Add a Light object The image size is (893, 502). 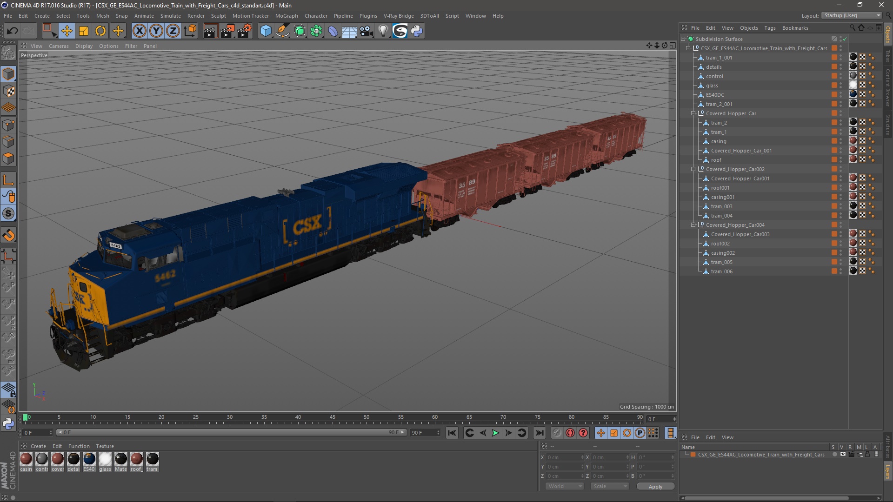coord(383,31)
